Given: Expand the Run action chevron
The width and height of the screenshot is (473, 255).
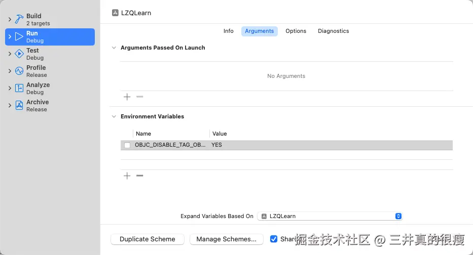Looking at the screenshot, I should pyautogui.click(x=10, y=37).
